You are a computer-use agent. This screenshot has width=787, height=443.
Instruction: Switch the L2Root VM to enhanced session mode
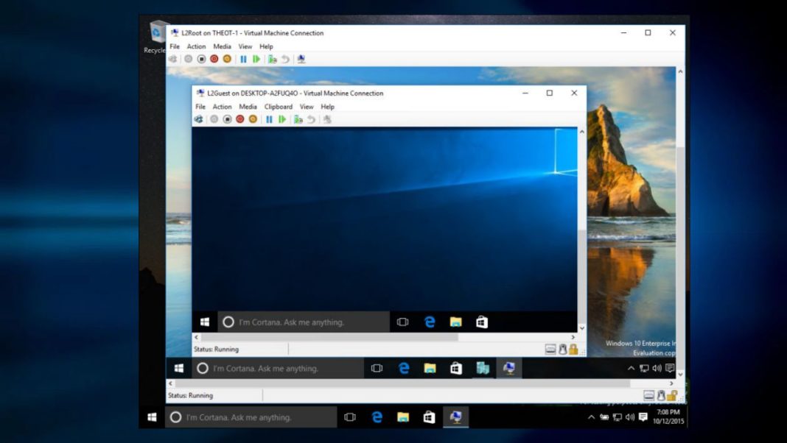[301, 59]
